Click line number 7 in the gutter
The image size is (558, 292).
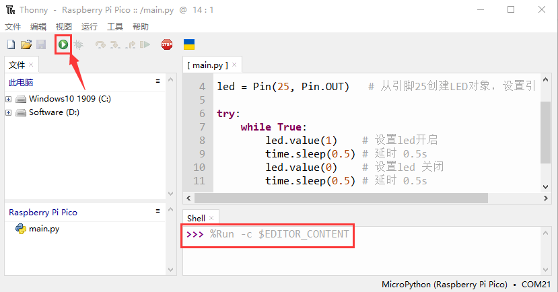(x=202, y=127)
